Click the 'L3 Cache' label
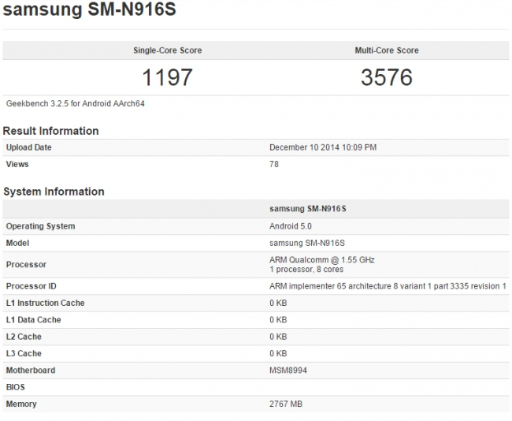 tap(24, 353)
